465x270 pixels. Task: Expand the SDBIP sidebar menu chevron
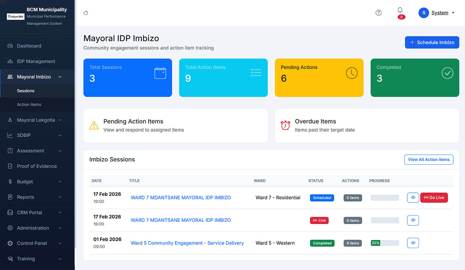(x=60, y=136)
